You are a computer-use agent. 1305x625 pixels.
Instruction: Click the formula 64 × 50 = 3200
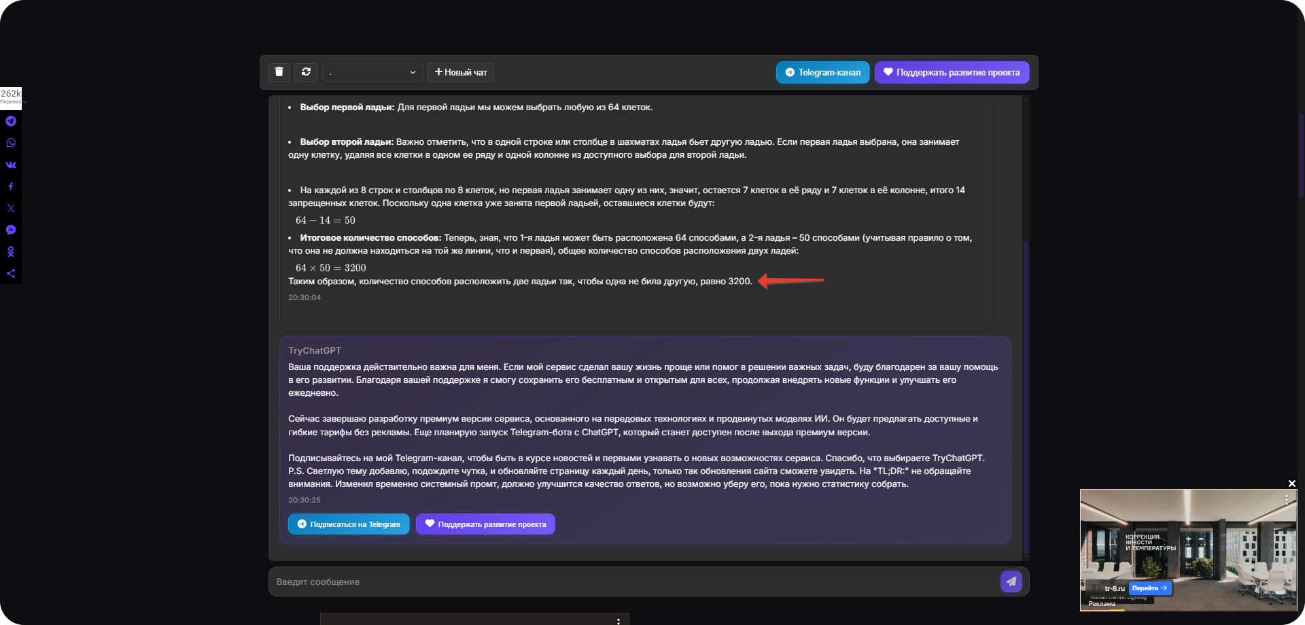[x=331, y=268]
